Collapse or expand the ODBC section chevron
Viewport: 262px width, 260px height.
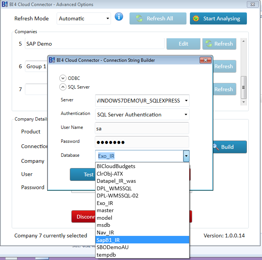click(x=63, y=78)
